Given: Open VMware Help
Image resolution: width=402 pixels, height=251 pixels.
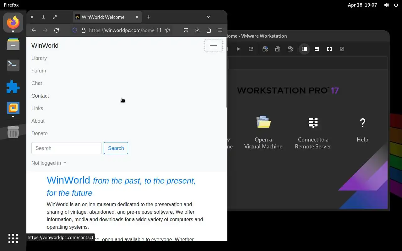Looking at the screenshot, I should tap(362, 130).
